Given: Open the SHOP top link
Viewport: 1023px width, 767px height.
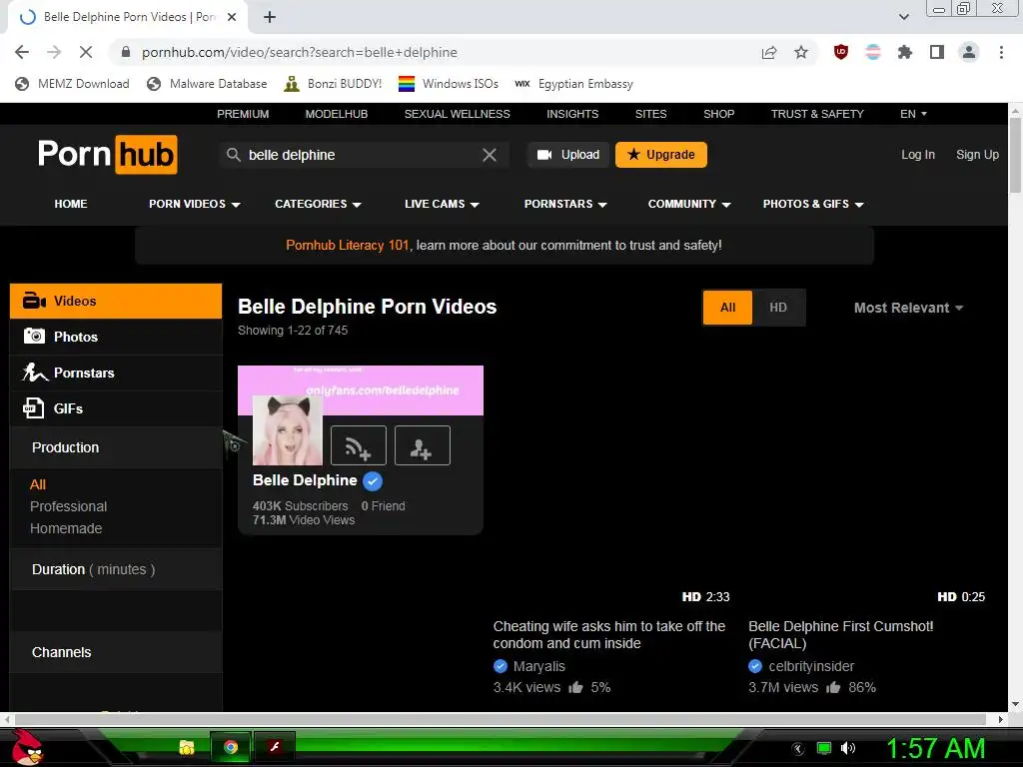Looking at the screenshot, I should tap(719, 114).
